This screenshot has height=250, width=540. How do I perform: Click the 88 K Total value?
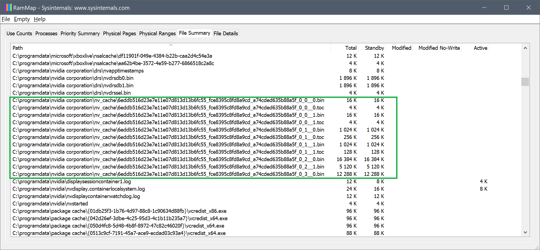click(351, 233)
